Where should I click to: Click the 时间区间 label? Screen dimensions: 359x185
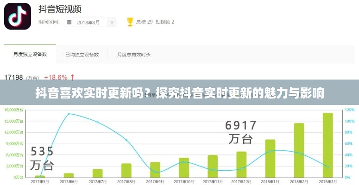tap(49, 22)
